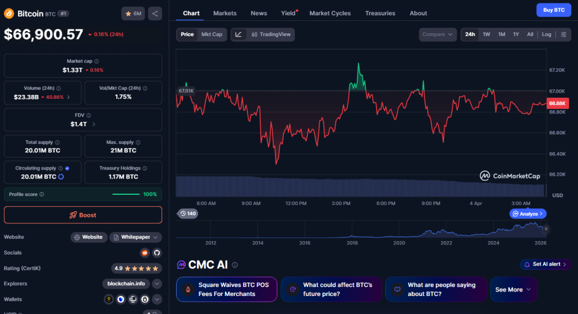This screenshot has width=578, height=314.
Task: Open the GitHub social link icon
Action: coord(157,252)
